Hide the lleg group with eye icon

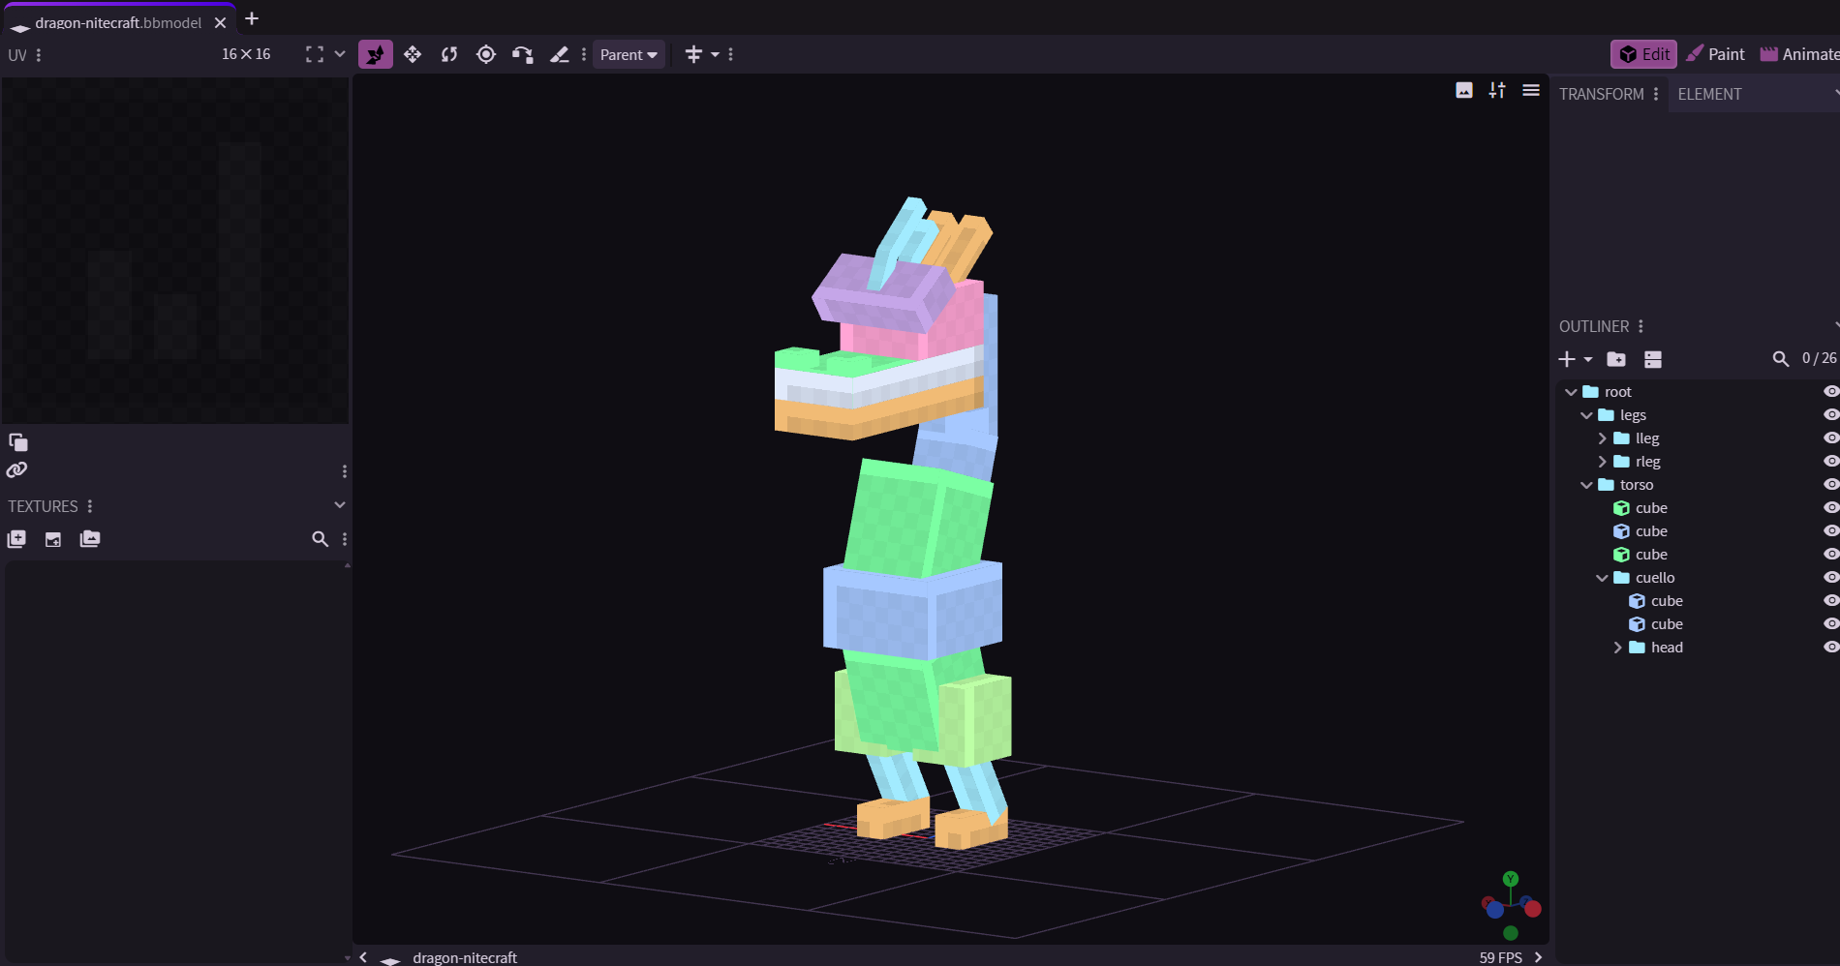tap(1830, 438)
